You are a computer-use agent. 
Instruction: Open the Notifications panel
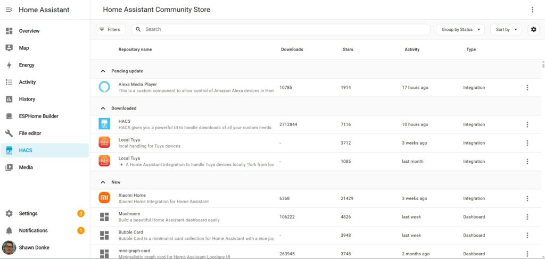(x=33, y=230)
